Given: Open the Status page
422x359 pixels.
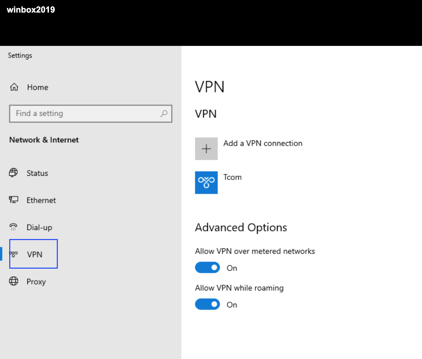Looking at the screenshot, I should [x=37, y=173].
